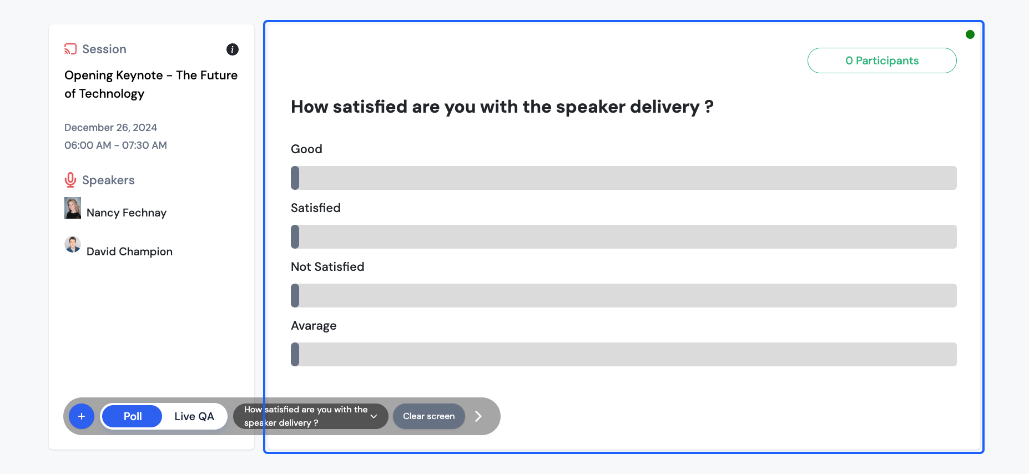Click the Satisfied answer progress bar
The width and height of the screenshot is (1029, 474).
(x=624, y=236)
